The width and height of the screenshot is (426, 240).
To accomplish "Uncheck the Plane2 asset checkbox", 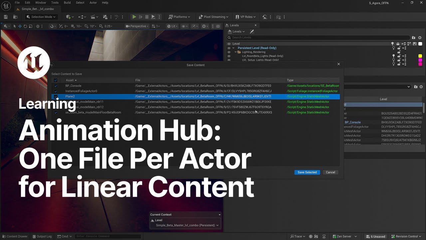I will [x=56, y=96].
